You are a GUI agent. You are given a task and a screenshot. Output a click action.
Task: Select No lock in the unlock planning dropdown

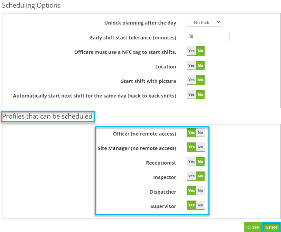coord(204,21)
